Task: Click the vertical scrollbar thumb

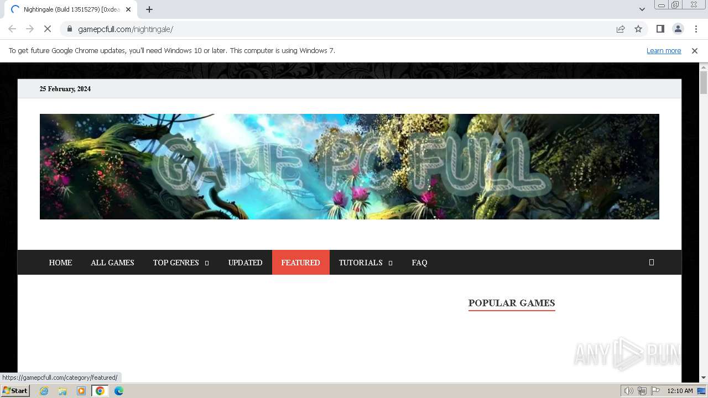Action: click(x=704, y=82)
